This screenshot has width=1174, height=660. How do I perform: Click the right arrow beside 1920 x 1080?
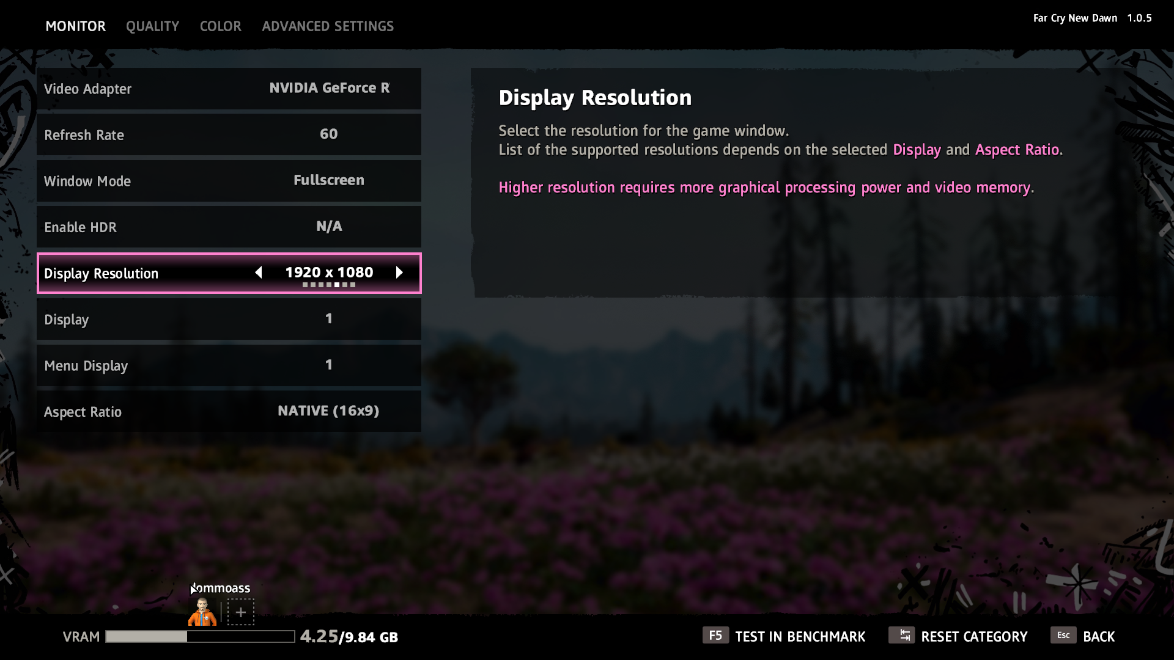pos(399,273)
